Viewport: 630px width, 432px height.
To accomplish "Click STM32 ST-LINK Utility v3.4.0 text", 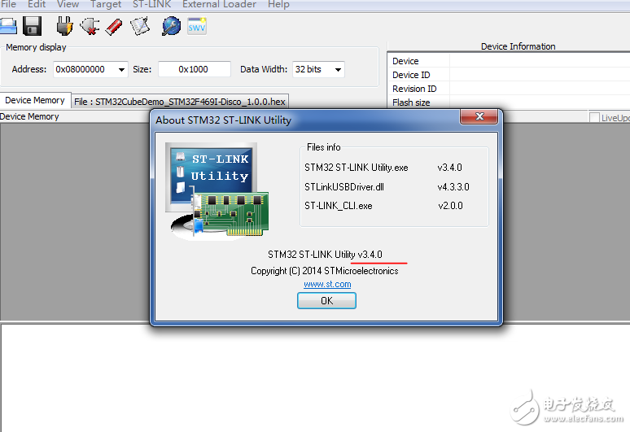I will pyautogui.click(x=325, y=255).
